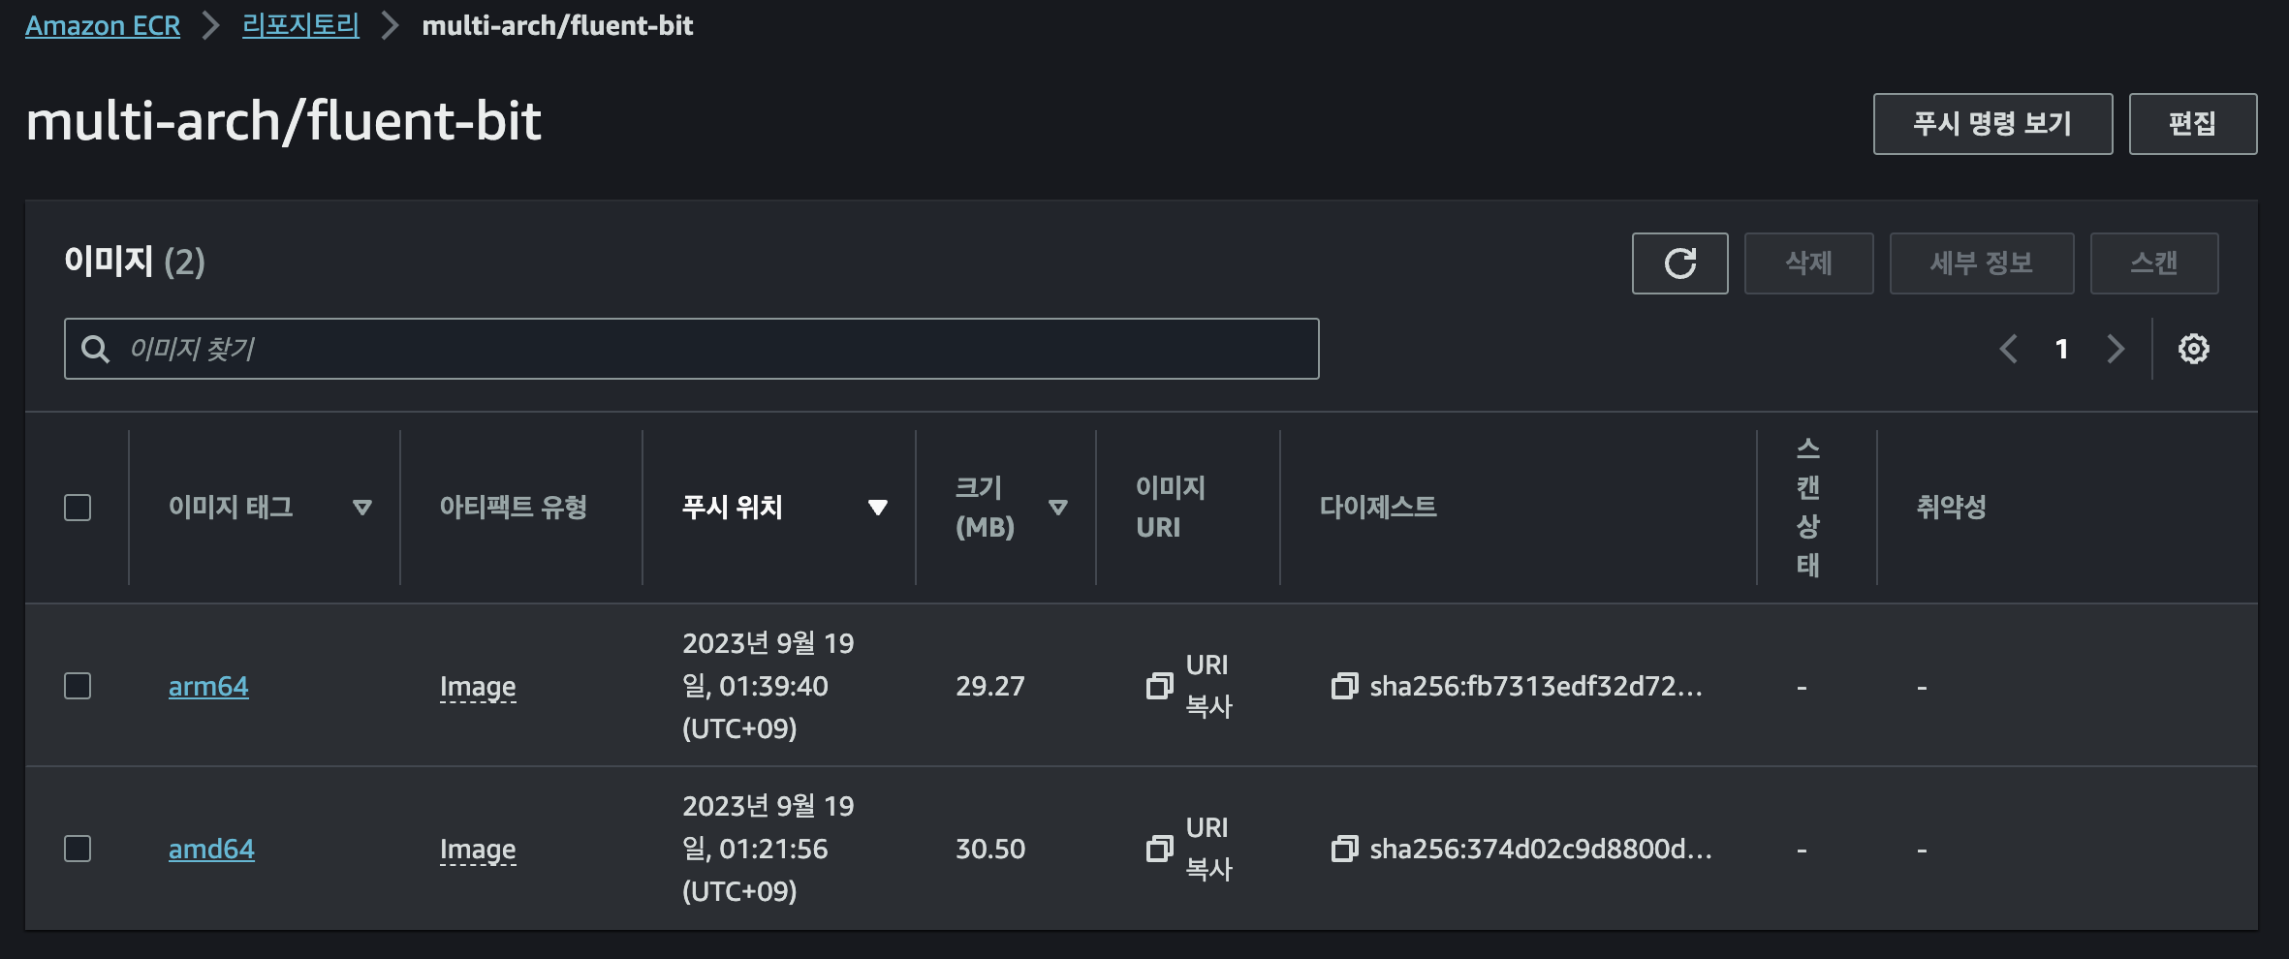Click multi-arch/fluent-bit breadcrumb text

pos(557,26)
